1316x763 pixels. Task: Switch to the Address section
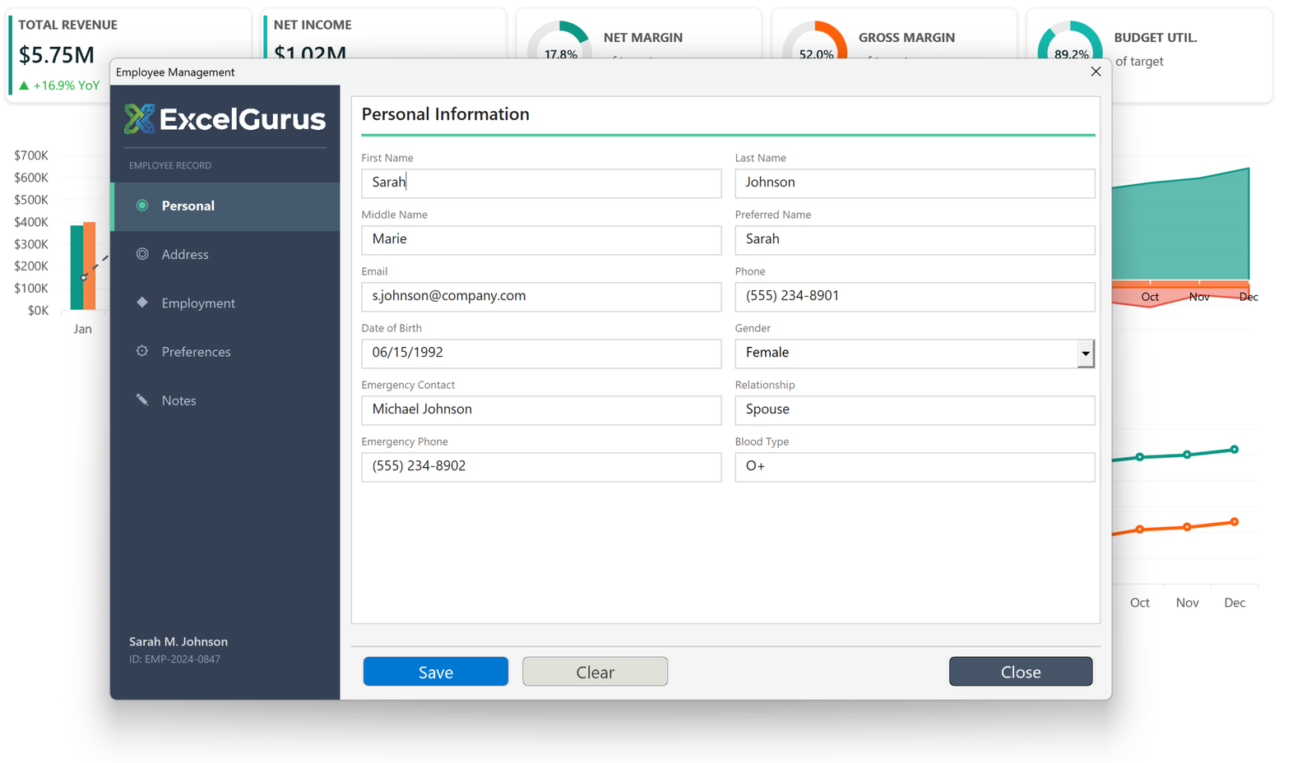185,254
